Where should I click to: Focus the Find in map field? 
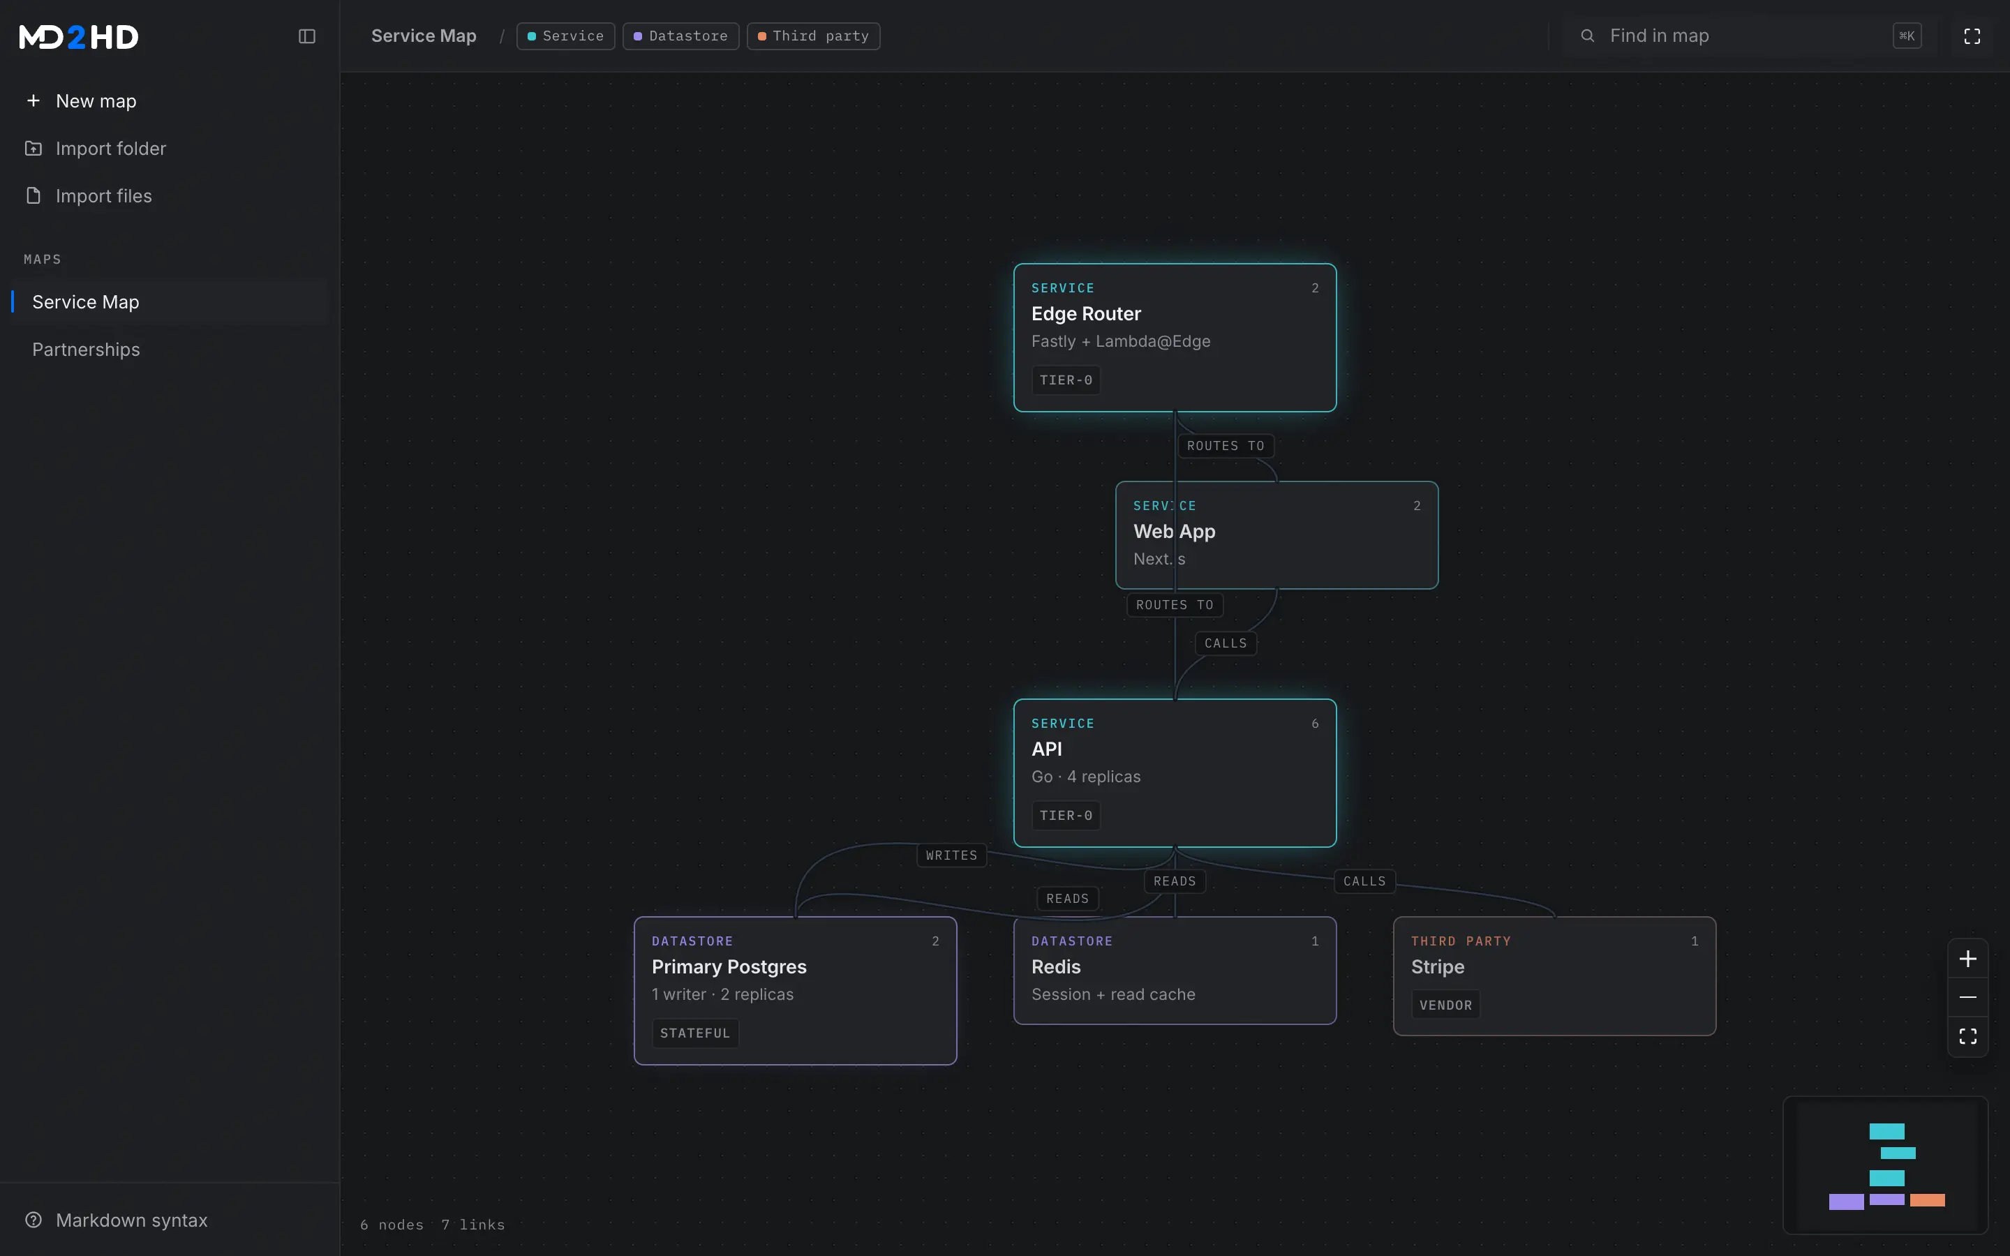click(x=1750, y=36)
